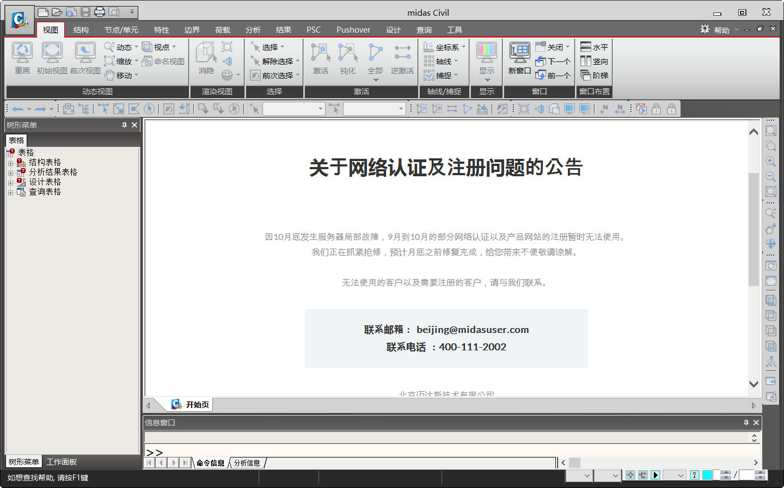Screen dimensions: 784x488
Task: Click the Zoom Out magnifier in right toolbar
Action: click(x=771, y=176)
